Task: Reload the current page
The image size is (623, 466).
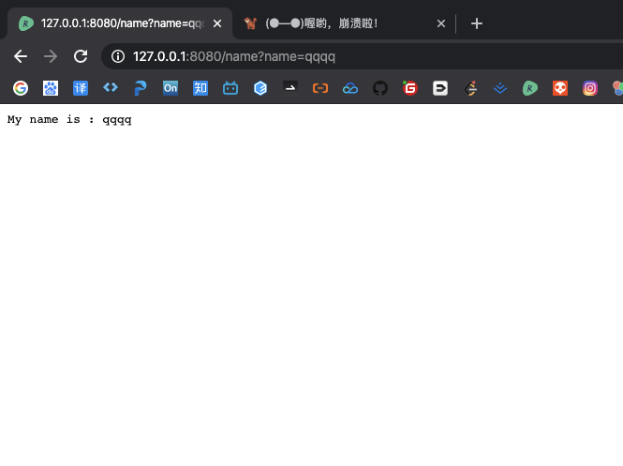Action: tap(81, 56)
